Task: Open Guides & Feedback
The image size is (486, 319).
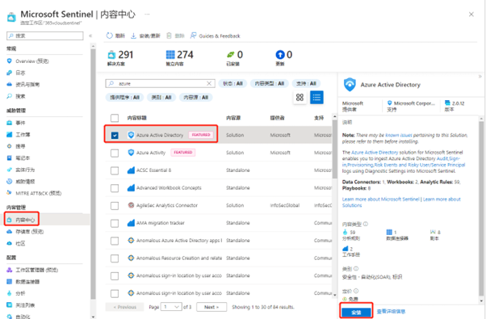Action: coord(215,36)
